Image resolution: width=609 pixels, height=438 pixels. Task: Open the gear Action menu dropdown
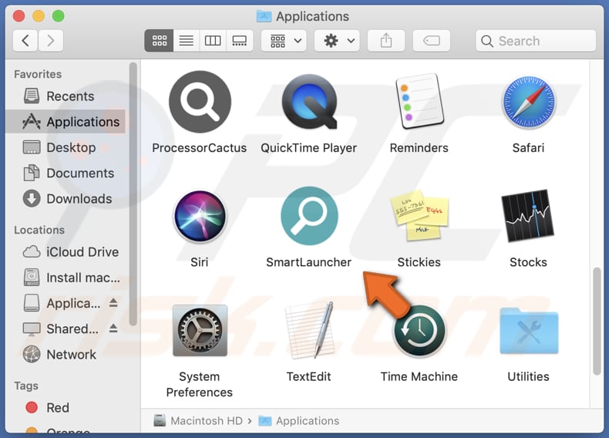pos(337,40)
